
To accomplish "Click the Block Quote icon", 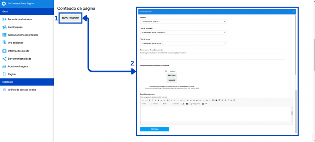I will 184,100.
